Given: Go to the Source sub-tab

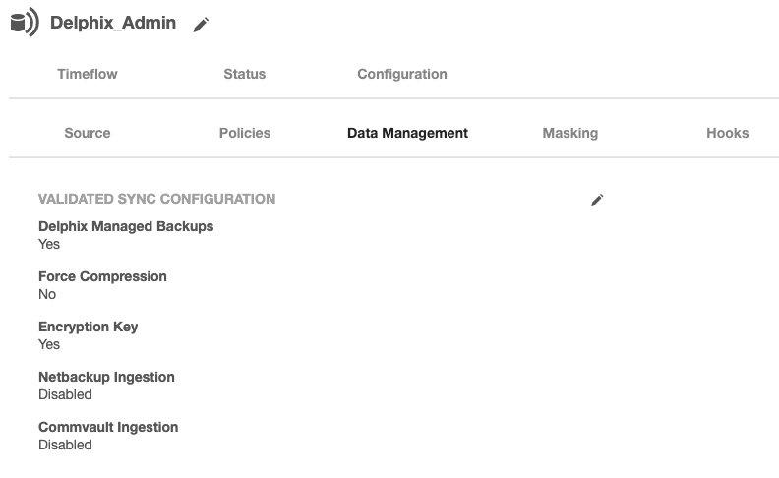Looking at the screenshot, I should click(88, 133).
